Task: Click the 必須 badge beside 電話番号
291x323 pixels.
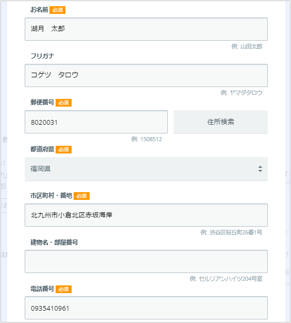Action: tap(64, 289)
